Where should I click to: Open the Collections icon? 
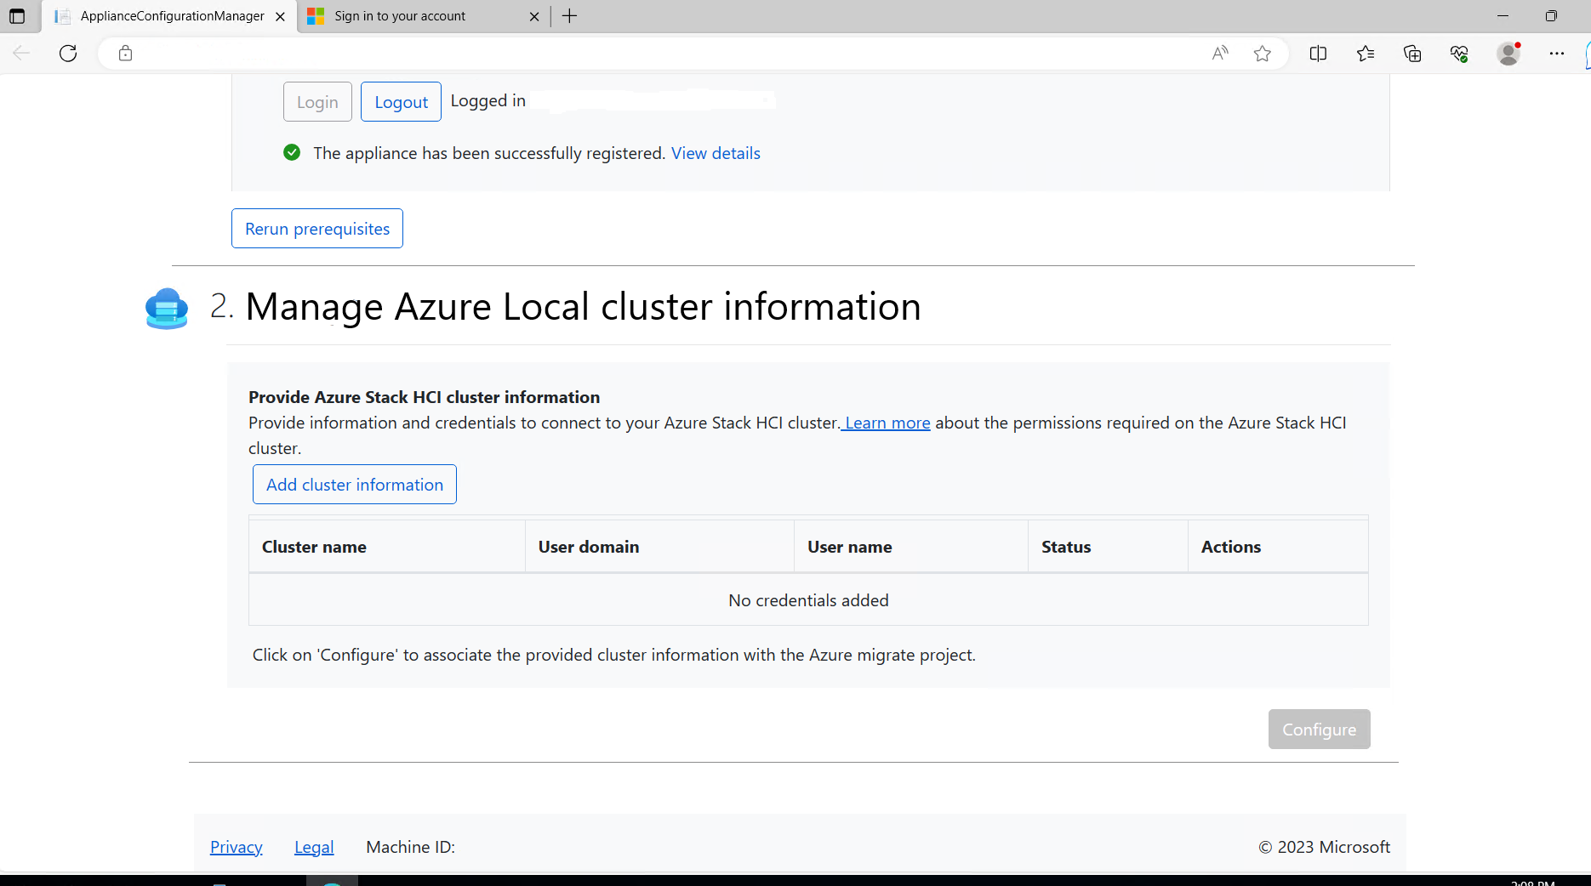tap(1412, 54)
